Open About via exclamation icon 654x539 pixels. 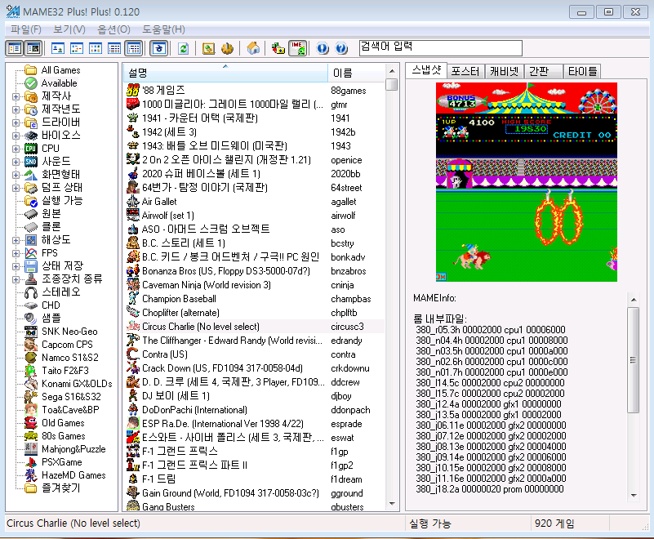click(x=322, y=48)
